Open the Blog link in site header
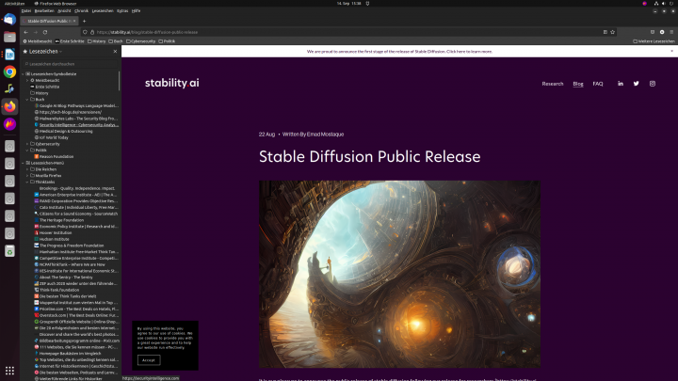This screenshot has width=678, height=381. click(578, 84)
